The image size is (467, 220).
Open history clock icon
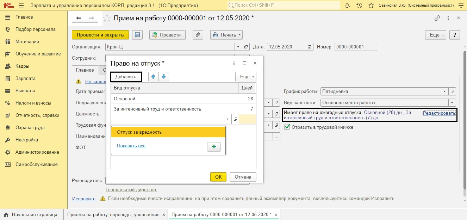pyautogui.click(x=359, y=6)
